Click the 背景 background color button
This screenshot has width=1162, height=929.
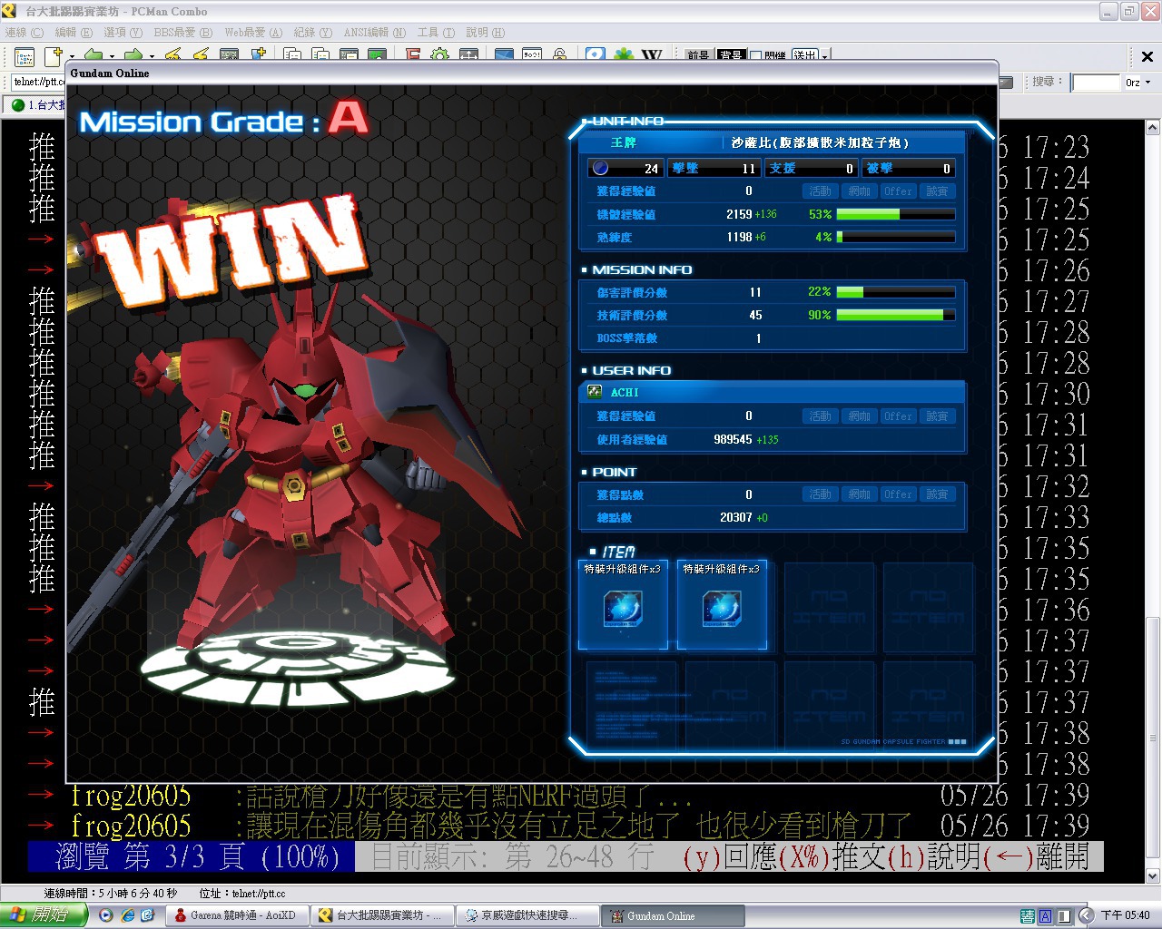[x=731, y=56]
